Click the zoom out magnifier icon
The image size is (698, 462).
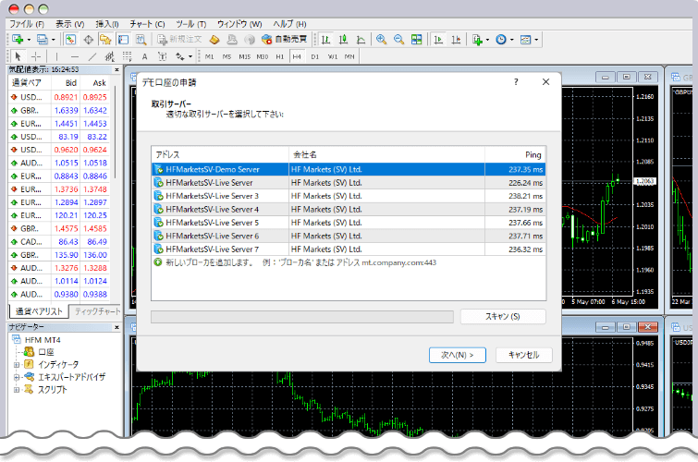tap(398, 40)
